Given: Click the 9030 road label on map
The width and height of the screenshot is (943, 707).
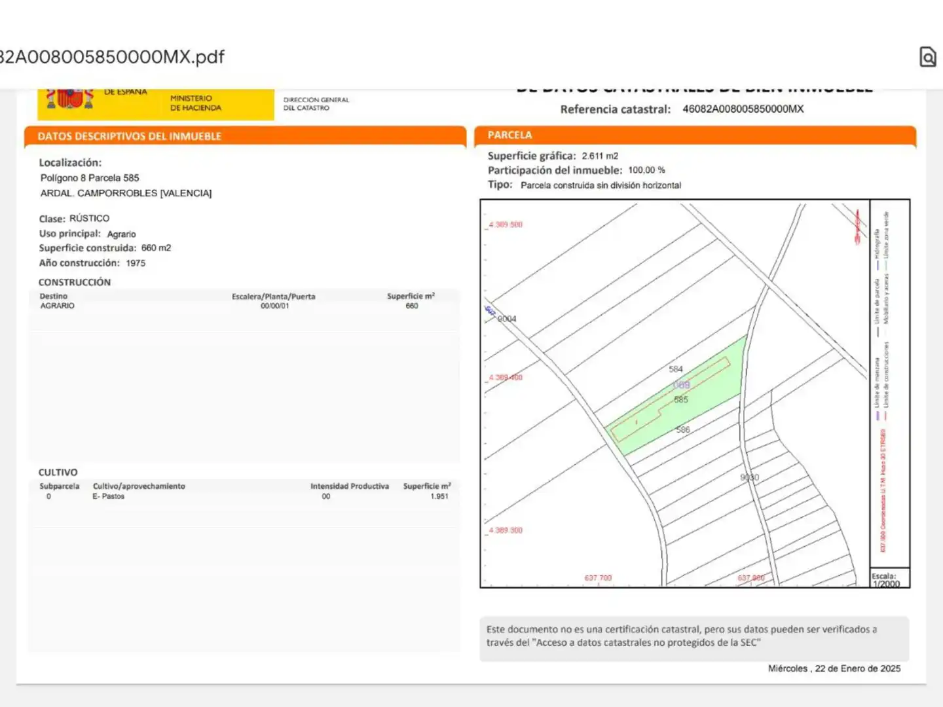Looking at the screenshot, I should 750,477.
